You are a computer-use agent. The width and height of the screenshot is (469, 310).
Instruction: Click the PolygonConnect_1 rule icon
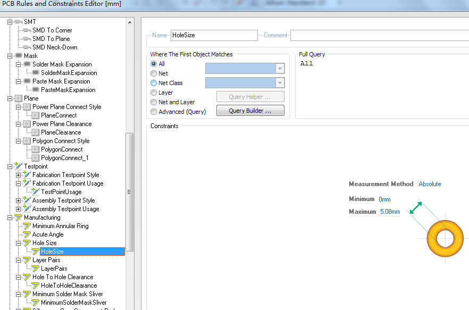36,158
